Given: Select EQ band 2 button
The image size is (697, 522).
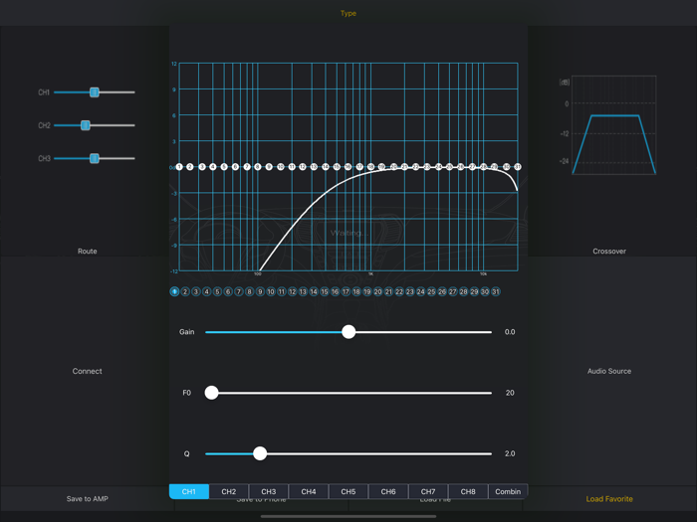Looking at the screenshot, I should pyautogui.click(x=185, y=291).
